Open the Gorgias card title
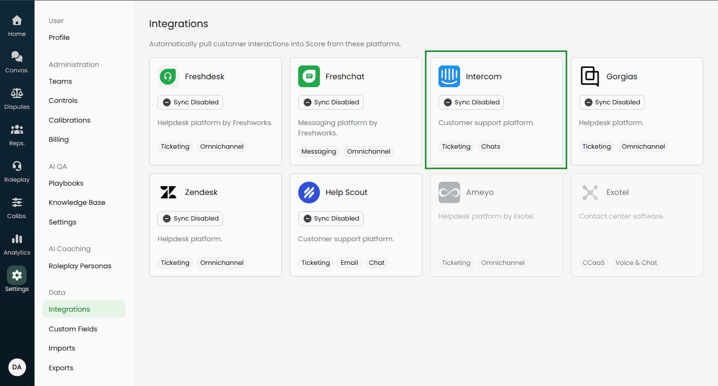 point(622,76)
